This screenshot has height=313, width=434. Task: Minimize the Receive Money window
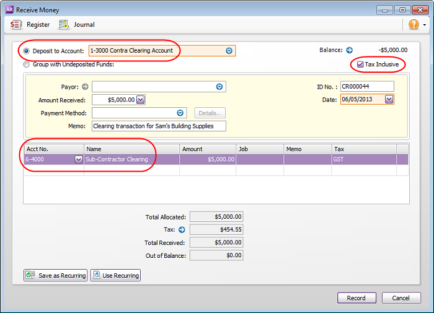(x=385, y=10)
